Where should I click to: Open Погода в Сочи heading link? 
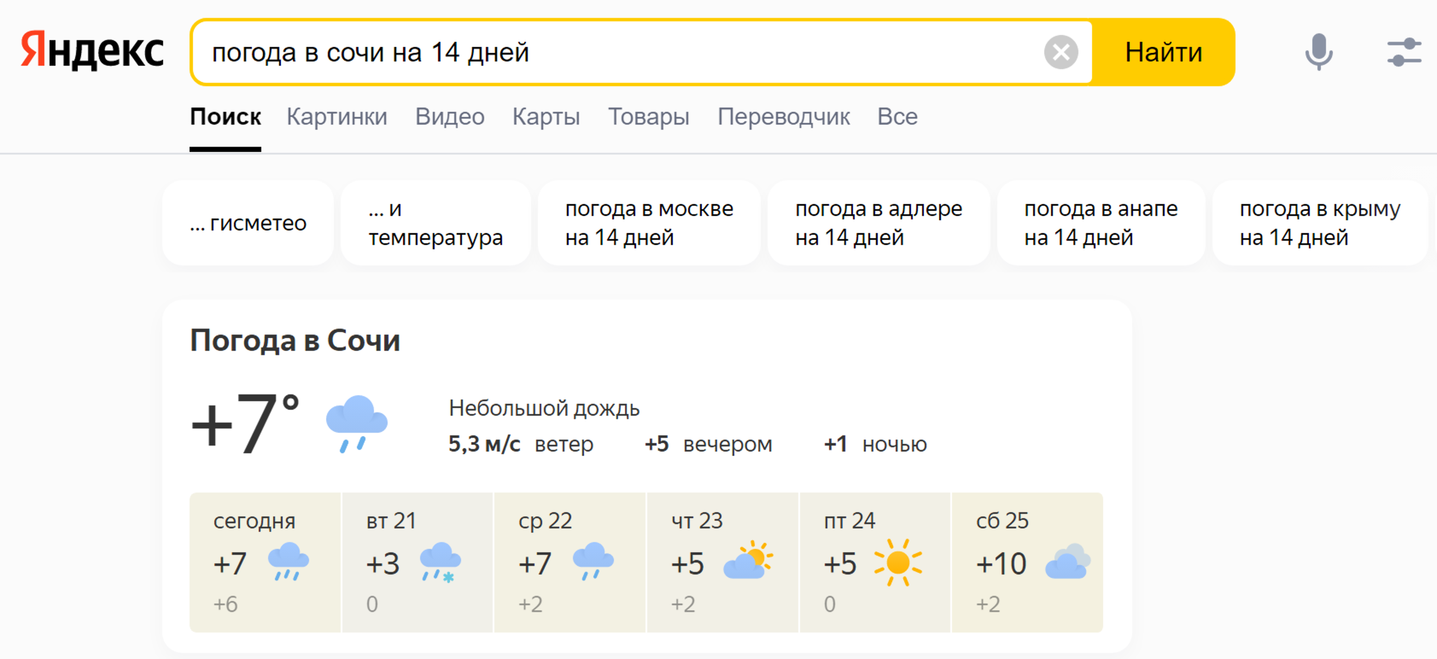click(295, 340)
